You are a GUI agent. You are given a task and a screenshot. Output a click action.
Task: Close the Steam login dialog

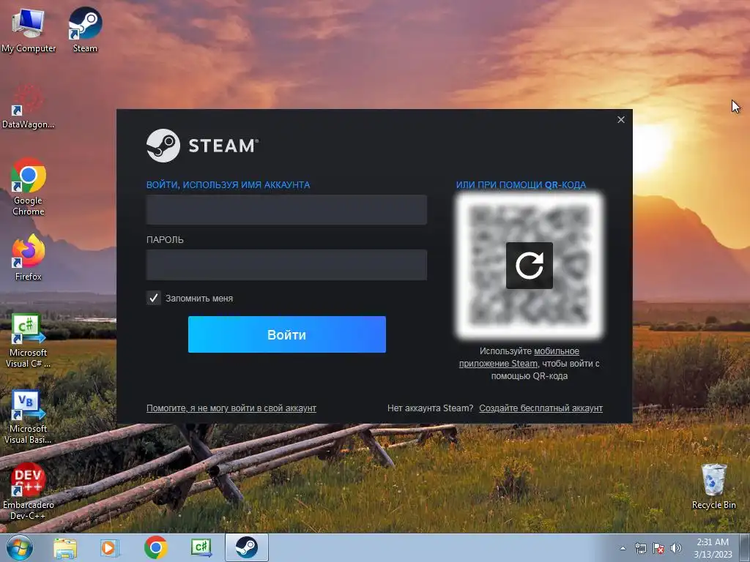pyautogui.click(x=621, y=119)
